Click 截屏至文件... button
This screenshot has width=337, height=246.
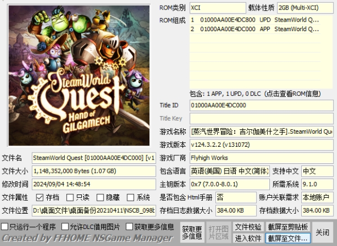[x=288, y=238]
